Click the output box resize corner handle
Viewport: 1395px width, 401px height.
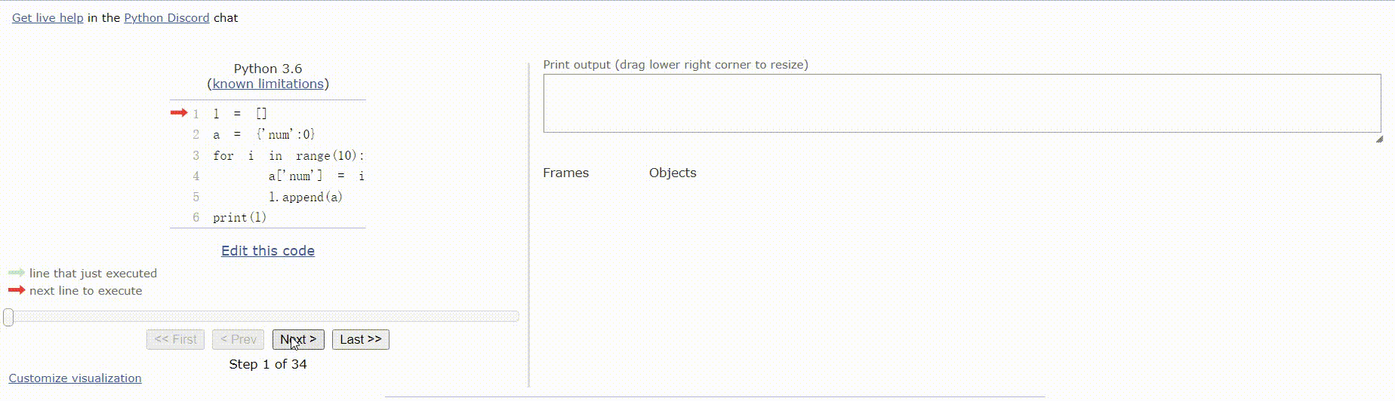pyautogui.click(x=1379, y=139)
